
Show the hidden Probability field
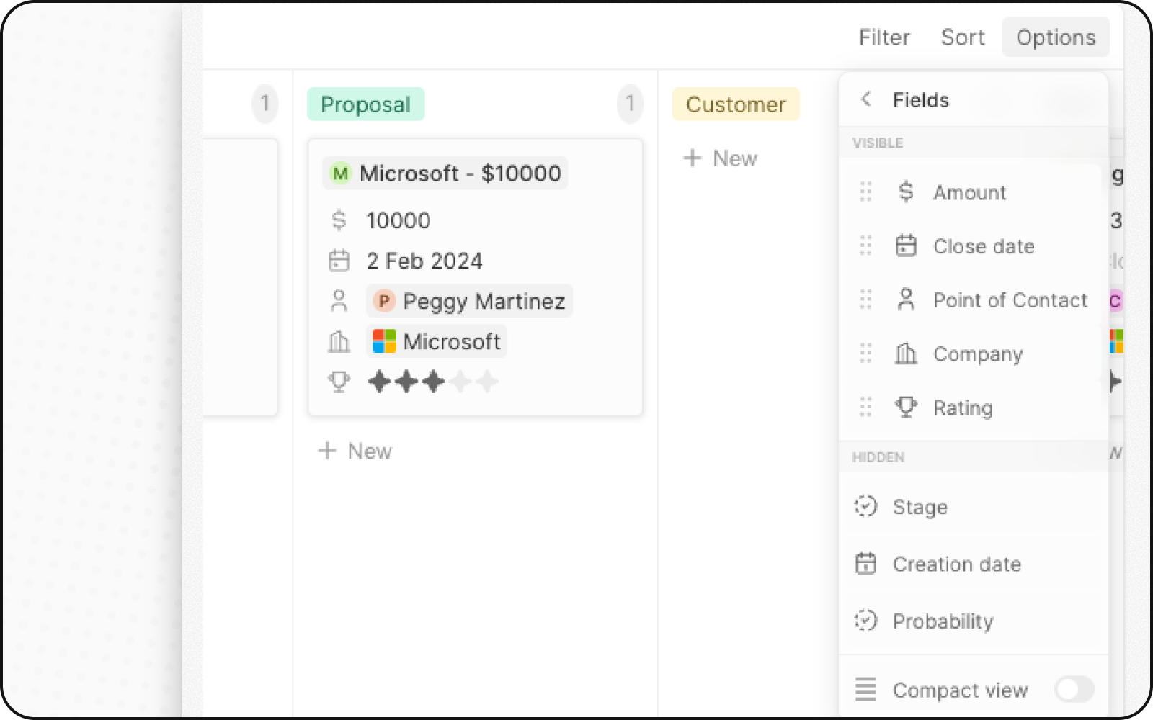943,621
